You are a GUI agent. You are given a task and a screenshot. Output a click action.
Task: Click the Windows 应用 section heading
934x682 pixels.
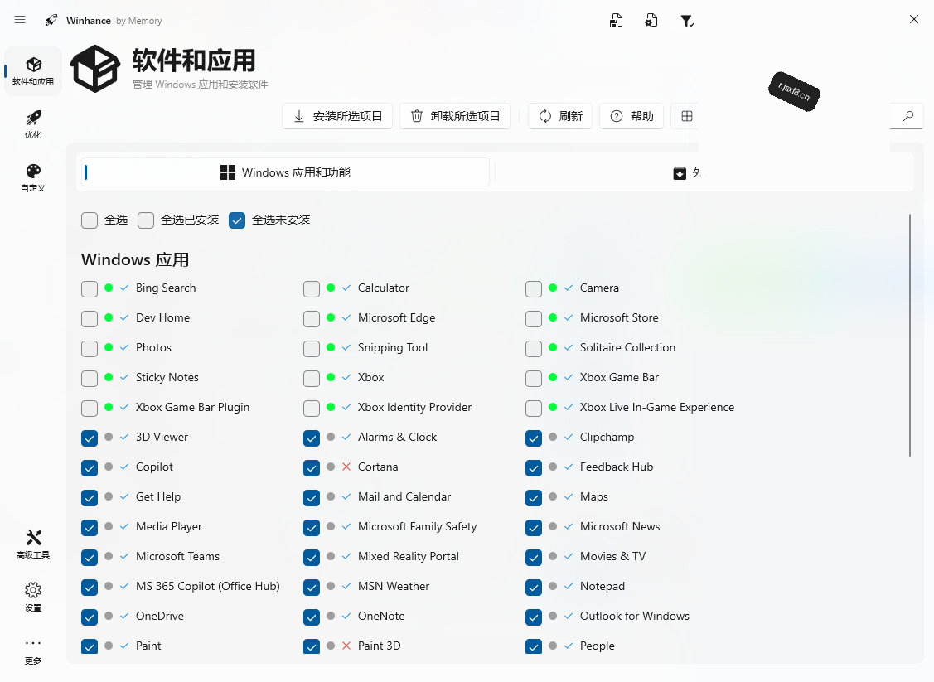click(135, 259)
